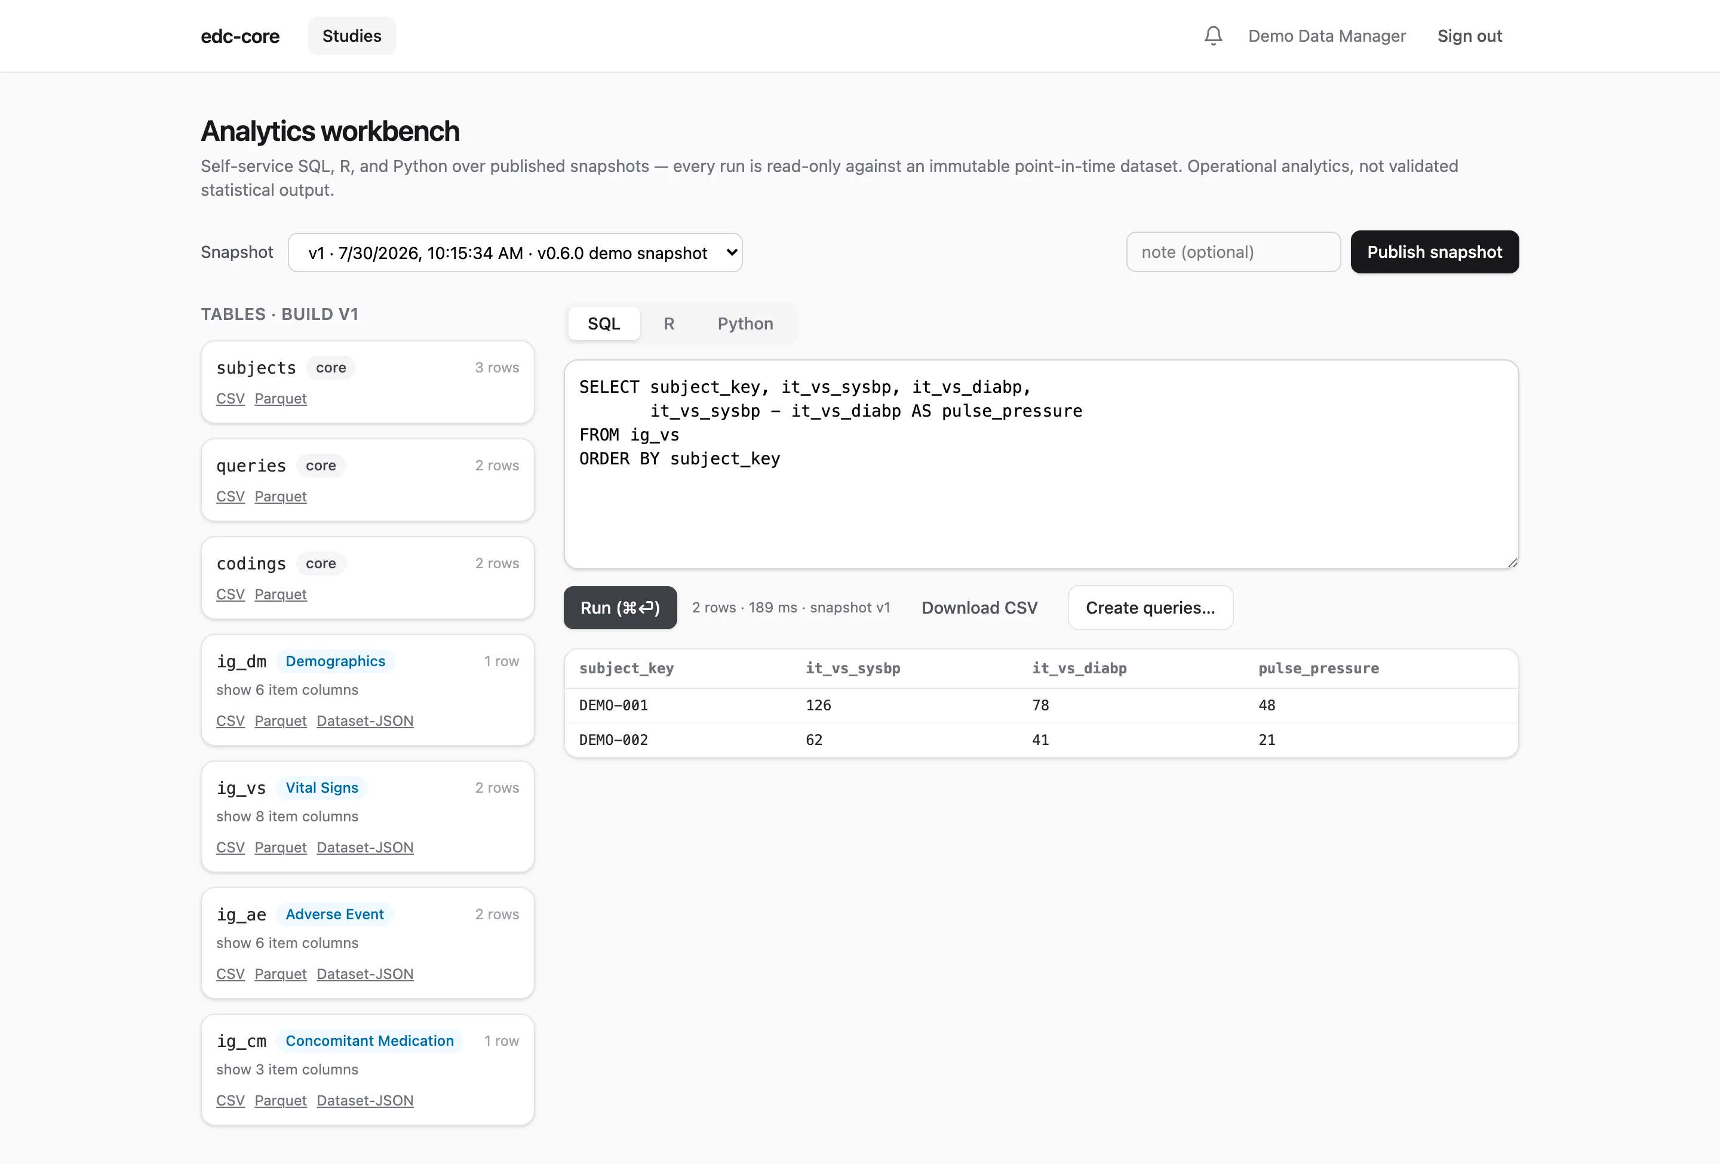The height and width of the screenshot is (1164, 1720).
Task: Download ig_vs as CSV
Action: pyautogui.click(x=230, y=848)
